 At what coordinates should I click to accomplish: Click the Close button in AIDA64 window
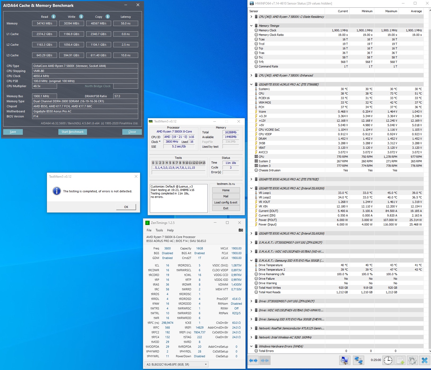pos(132,132)
